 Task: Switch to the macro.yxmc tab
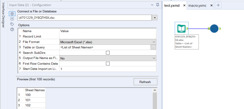click(197, 6)
